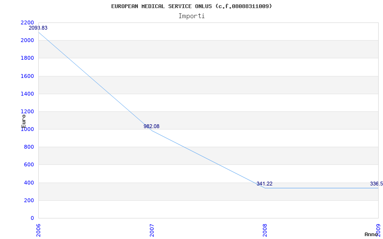Click the 2200 y-axis tick label
This screenshot has width=383, height=239.
point(27,22)
